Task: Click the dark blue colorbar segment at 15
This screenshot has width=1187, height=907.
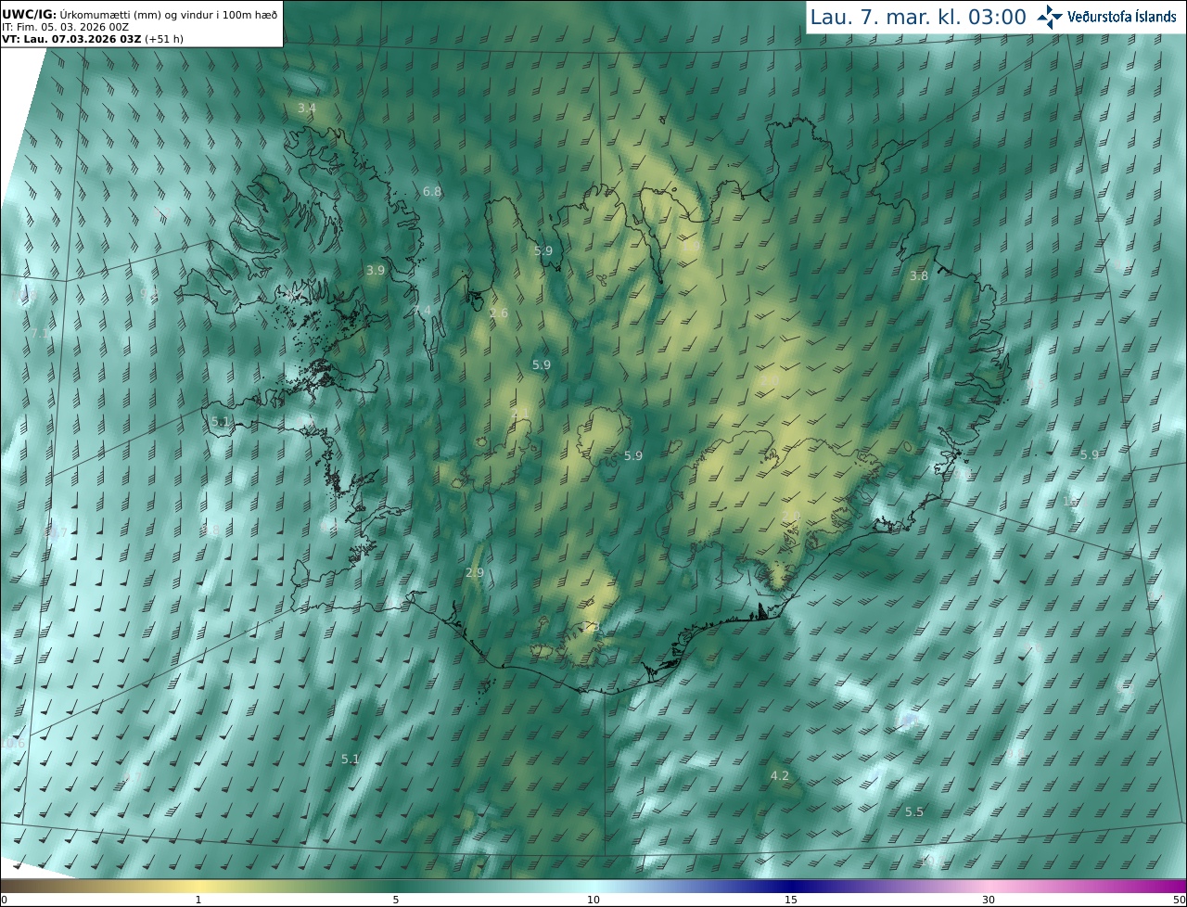Action: coord(791,886)
